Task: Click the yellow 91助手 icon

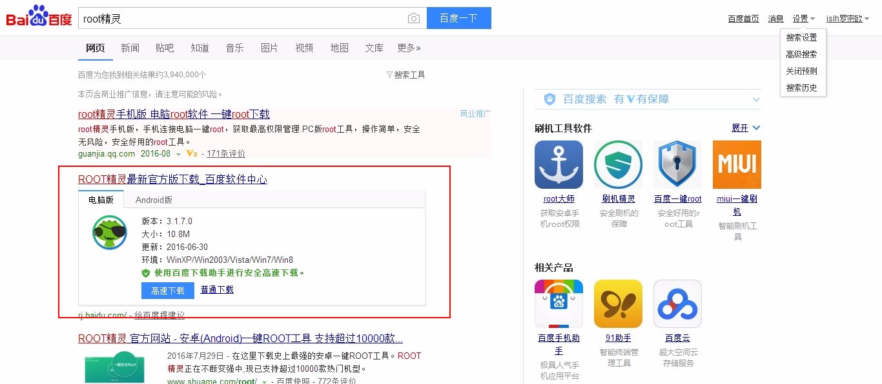Action: (618, 303)
